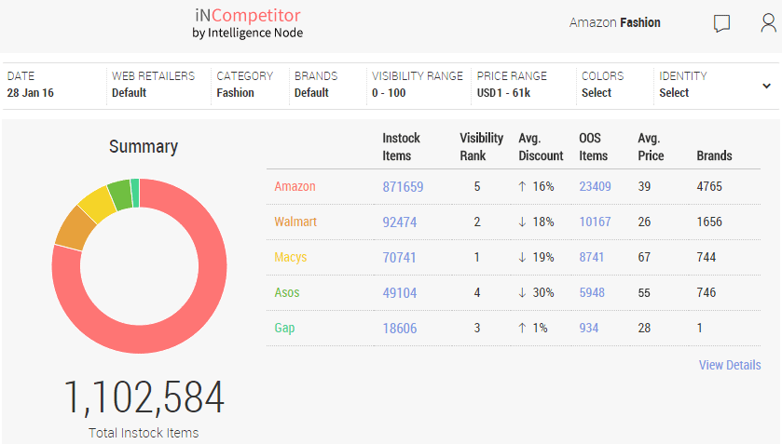Open Amazon instock items 871659
Image resolution: width=782 pixels, height=444 pixels.
pyautogui.click(x=403, y=187)
